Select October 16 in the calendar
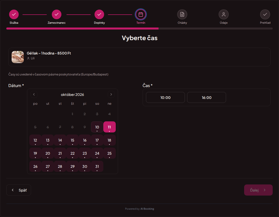Image resolution: width=279 pixels, height=217 pixels. coord(85,140)
